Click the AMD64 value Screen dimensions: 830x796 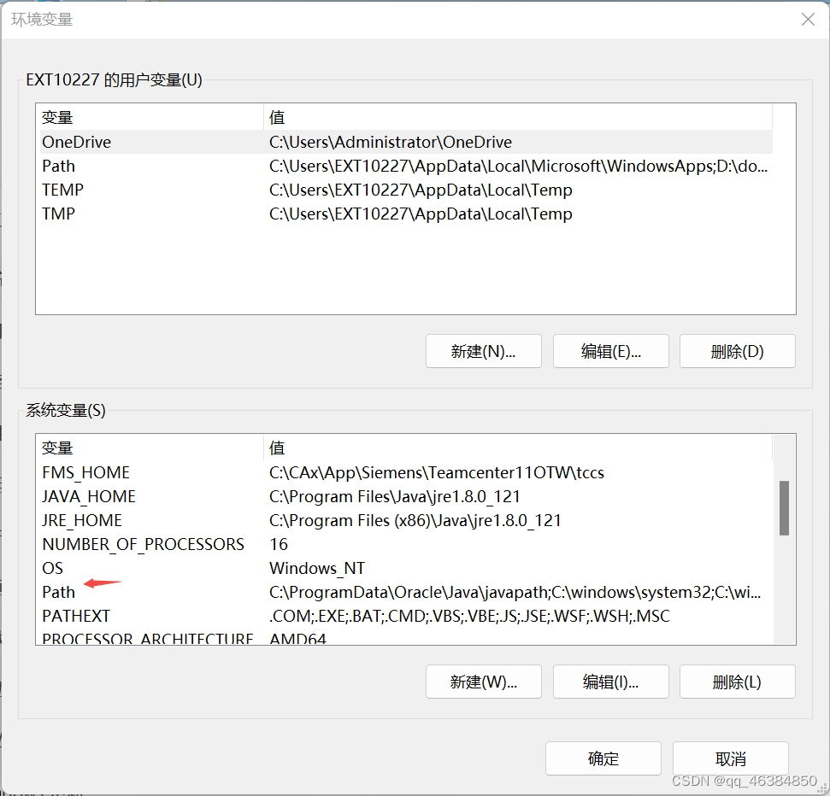(297, 638)
